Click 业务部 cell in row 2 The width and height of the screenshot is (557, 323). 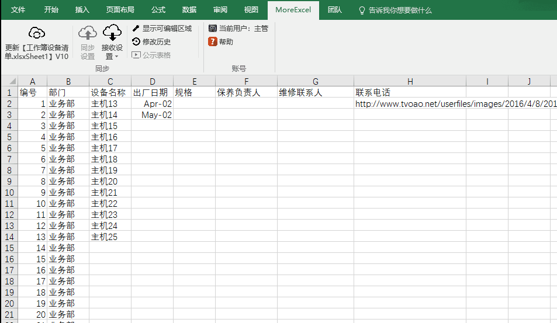point(68,103)
